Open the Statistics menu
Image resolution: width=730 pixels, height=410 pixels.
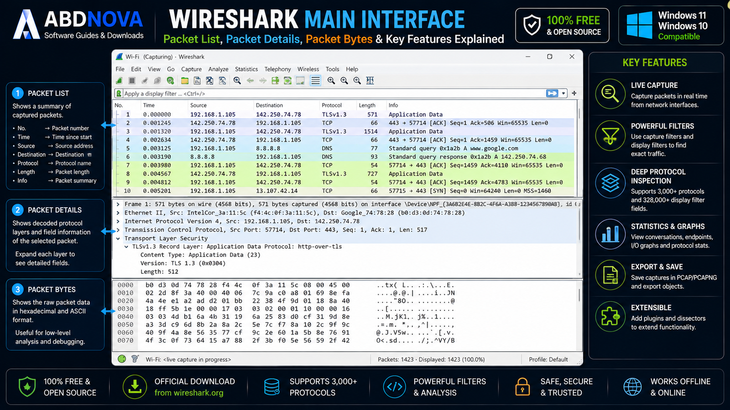coord(246,69)
